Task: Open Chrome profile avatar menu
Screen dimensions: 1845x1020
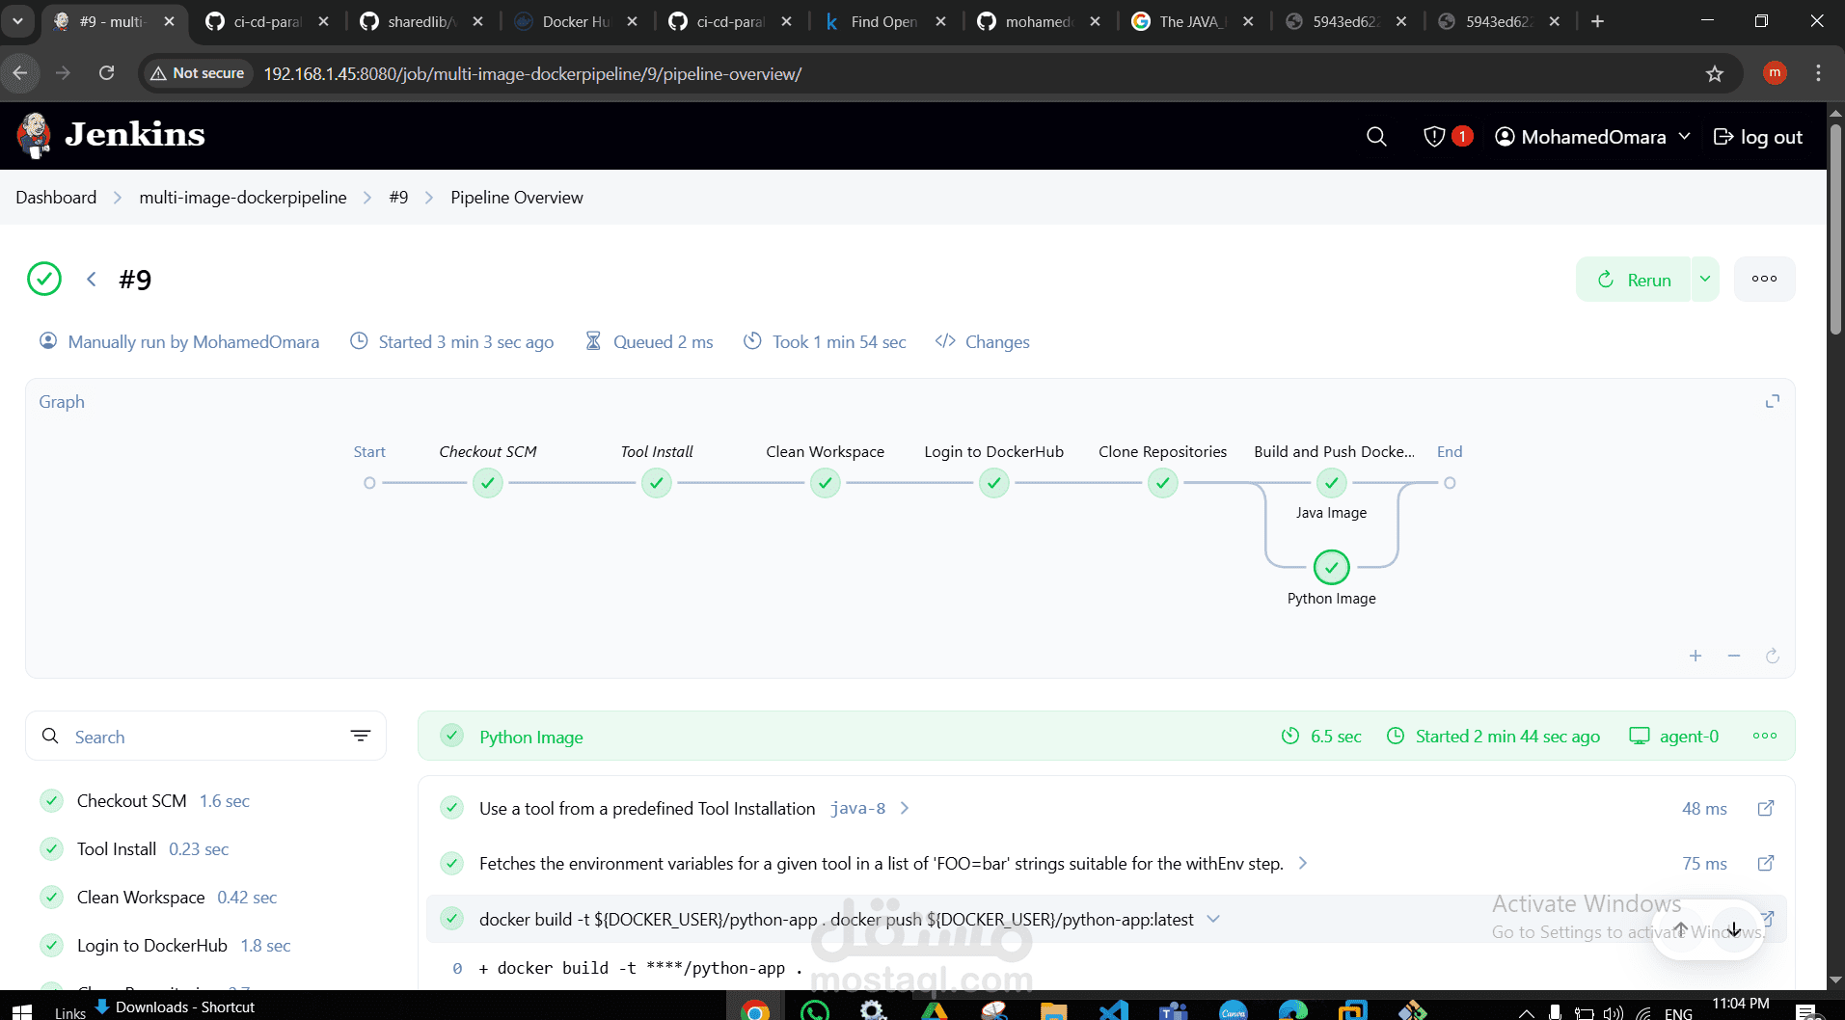Action: coord(1775,73)
